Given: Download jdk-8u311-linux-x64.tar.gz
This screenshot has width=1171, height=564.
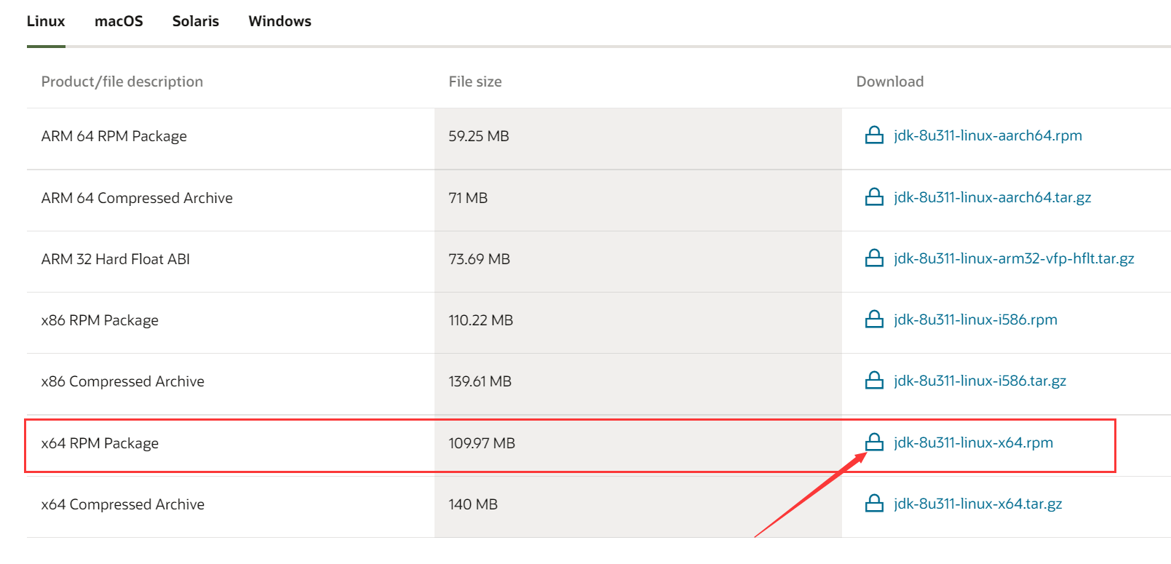Looking at the screenshot, I should pos(977,504).
